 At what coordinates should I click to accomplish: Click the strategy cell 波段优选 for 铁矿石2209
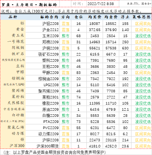pos(143,54)
